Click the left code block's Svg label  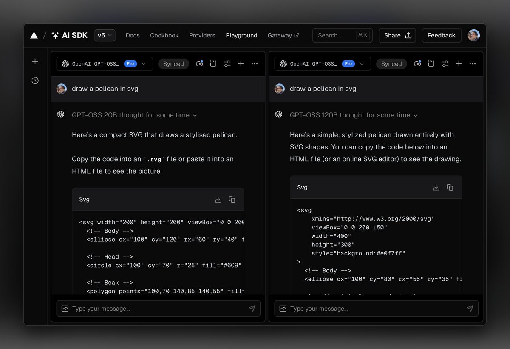coord(84,199)
